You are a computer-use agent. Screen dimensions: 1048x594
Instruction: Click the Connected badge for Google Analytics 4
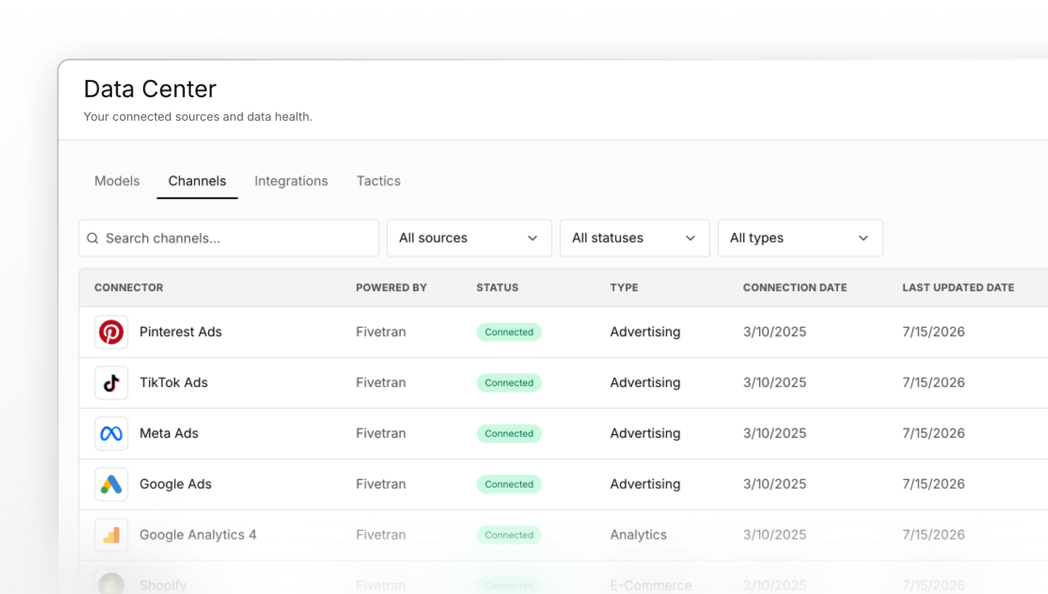pyautogui.click(x=509, y=535)
